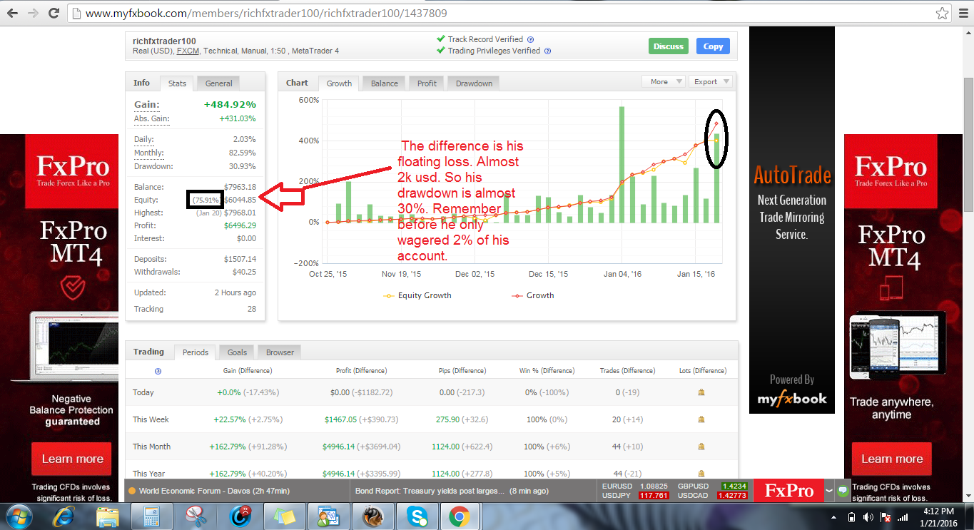The image size is (974, 530).
Task: Click Learn more on left FxPro ad
Action: [x=72, y=459]
